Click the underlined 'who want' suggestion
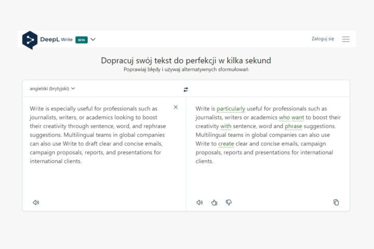Viewport: 374px width, 249px height. pyautogui.click(x=291, y=118)
